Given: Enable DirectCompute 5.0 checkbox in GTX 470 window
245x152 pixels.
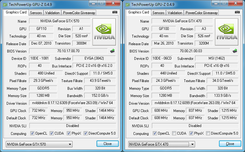Looking at the screenshot, I should coord(208,133).
